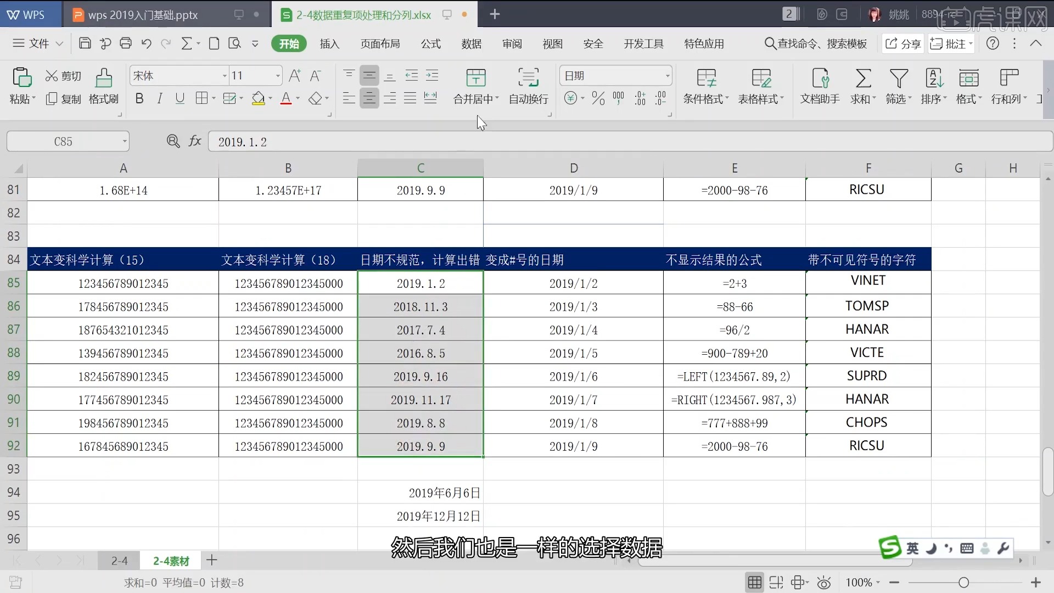Click the zoom slider handle
Viewport: 1054px width, 593px height.
[x=963, y=583]
